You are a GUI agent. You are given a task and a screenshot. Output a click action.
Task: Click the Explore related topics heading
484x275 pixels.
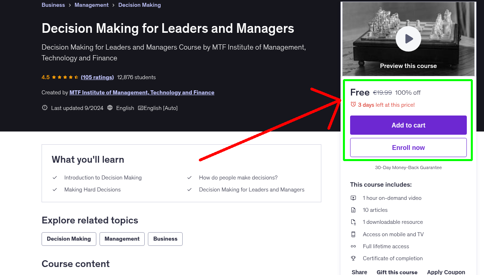pyautogui.click(x=90, y=220)
